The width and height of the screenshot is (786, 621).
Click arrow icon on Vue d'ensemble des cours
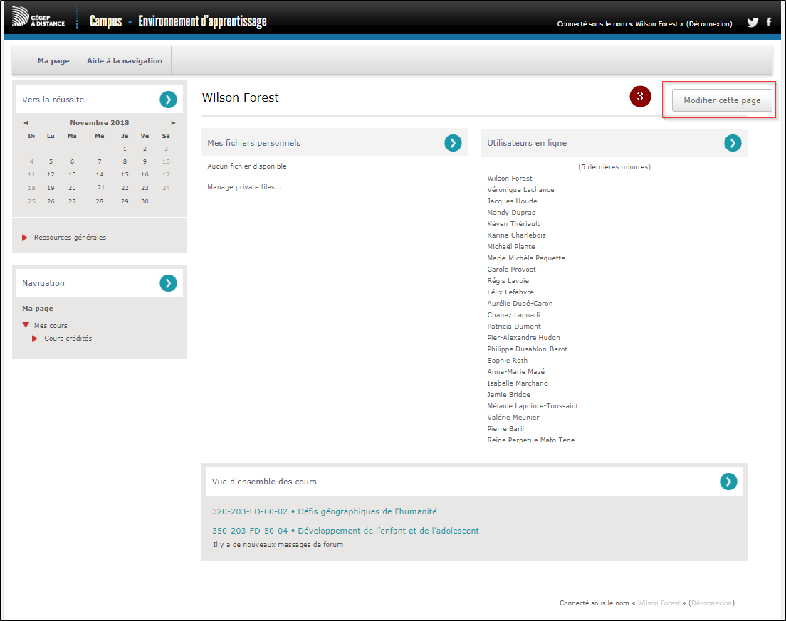point(728,482)
